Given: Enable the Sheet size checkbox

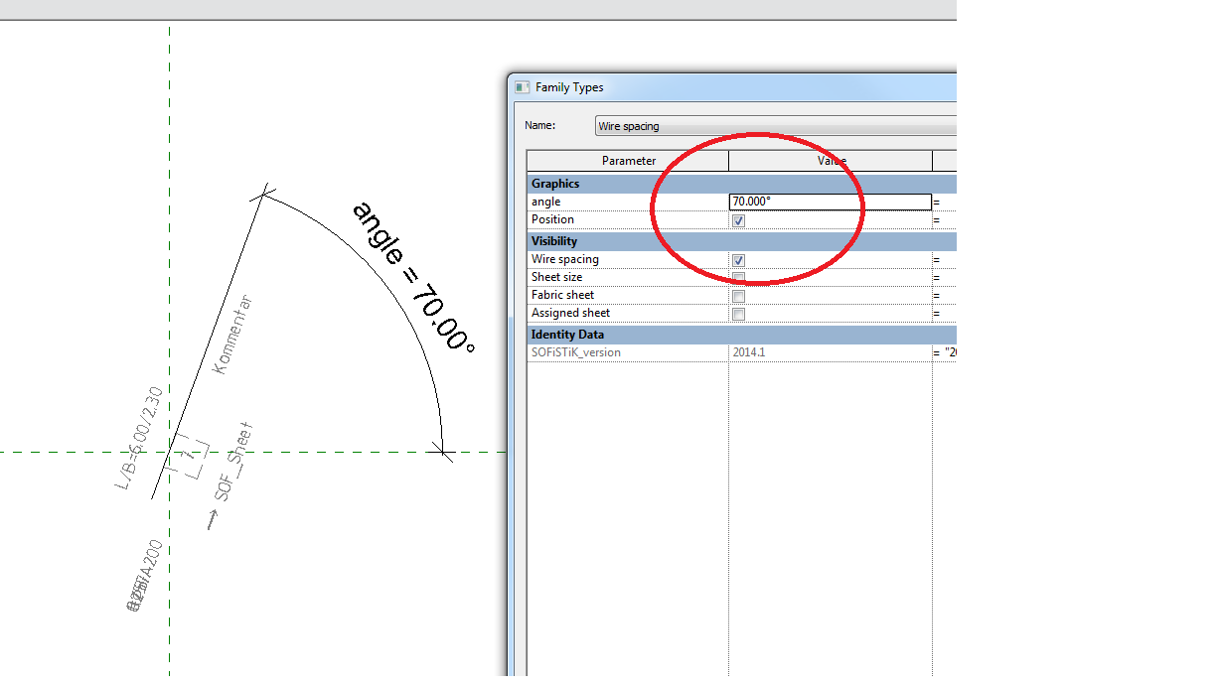Looking at the screenshot, I should (738, 278).
